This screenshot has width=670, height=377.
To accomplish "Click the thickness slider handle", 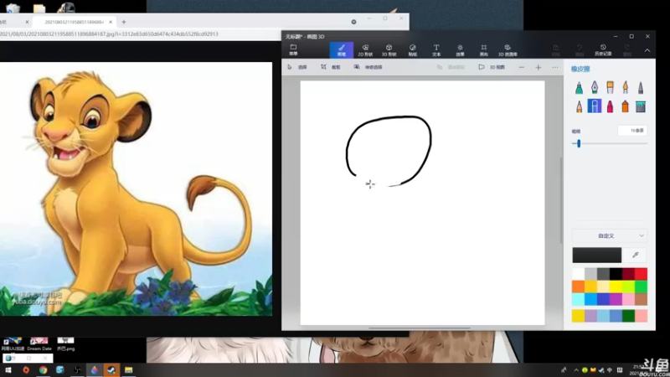I will 579,143.
